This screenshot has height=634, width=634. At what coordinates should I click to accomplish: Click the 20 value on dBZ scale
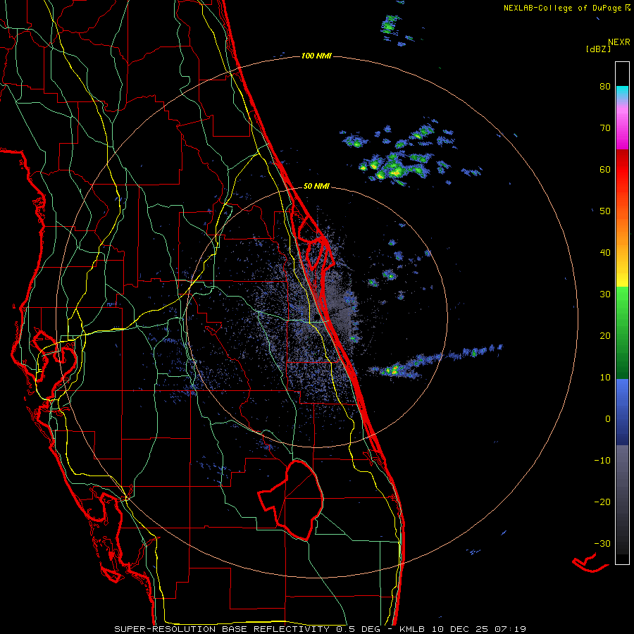point(605,336)
